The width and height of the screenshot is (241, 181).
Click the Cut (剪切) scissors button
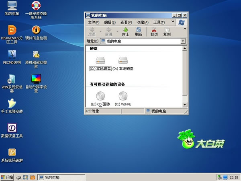click(x=154, y=32)
